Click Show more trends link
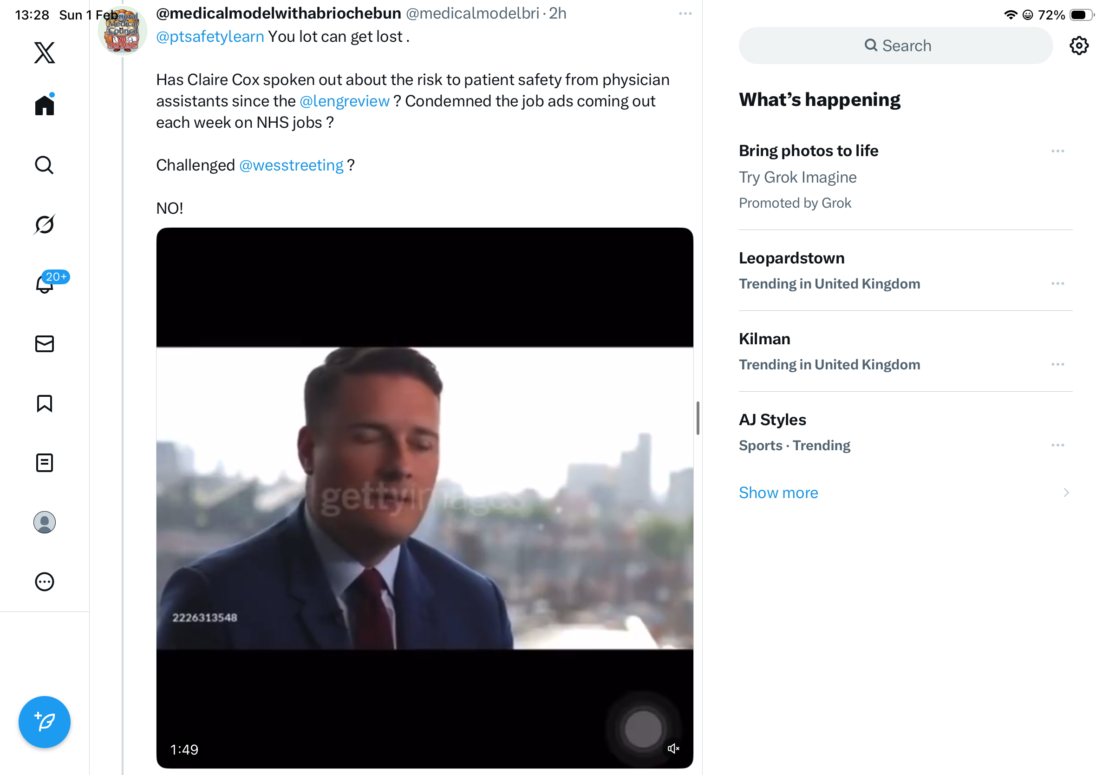Viewport: 1109px width, 775px height. pos(778,493)
